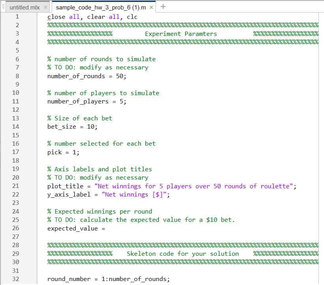The width and height of the screenshot is (324, 285).
Task: Place cursor on 'number_of_rounds = 50;'
Action: 87,76
